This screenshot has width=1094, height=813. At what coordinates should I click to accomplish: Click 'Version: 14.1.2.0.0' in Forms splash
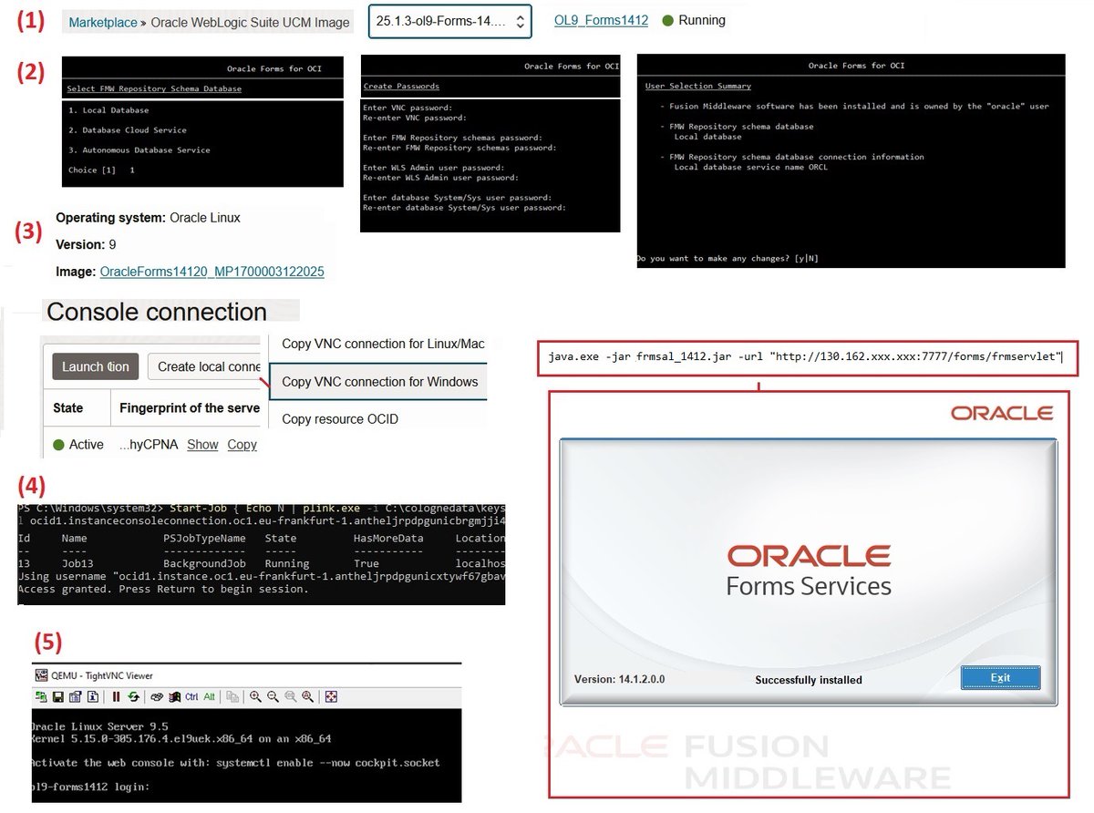620,680
